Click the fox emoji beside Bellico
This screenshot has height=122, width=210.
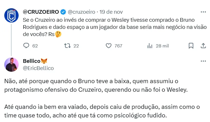[44, 61]
